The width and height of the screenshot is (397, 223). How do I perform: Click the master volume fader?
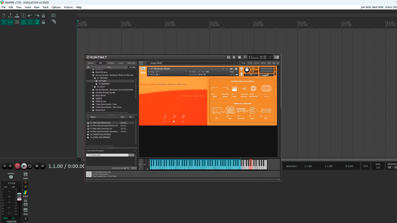[x=19, y=197]
